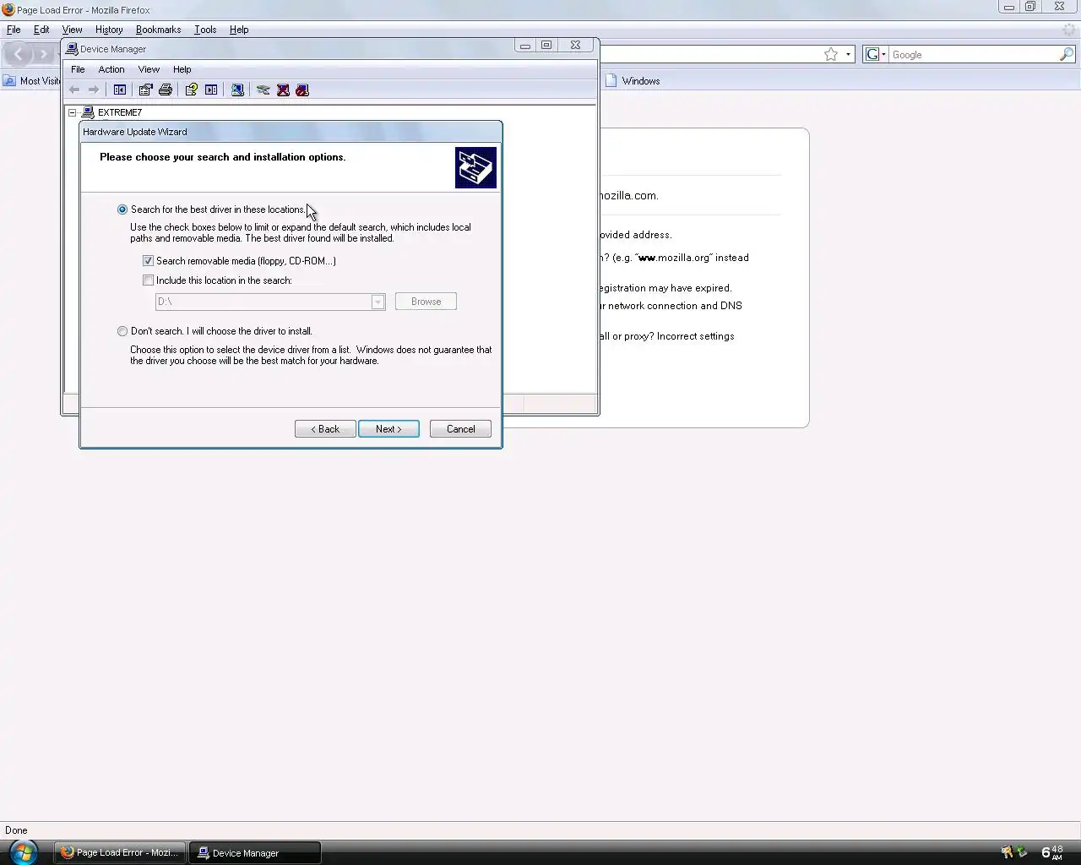This screenshot has width=1081, height=865.
Task: Click the green arrow tray icon
Action: point(1022,852)
